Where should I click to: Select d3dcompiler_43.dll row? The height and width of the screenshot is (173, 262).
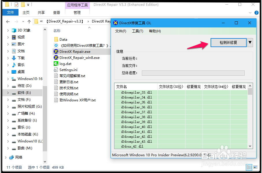181,142
